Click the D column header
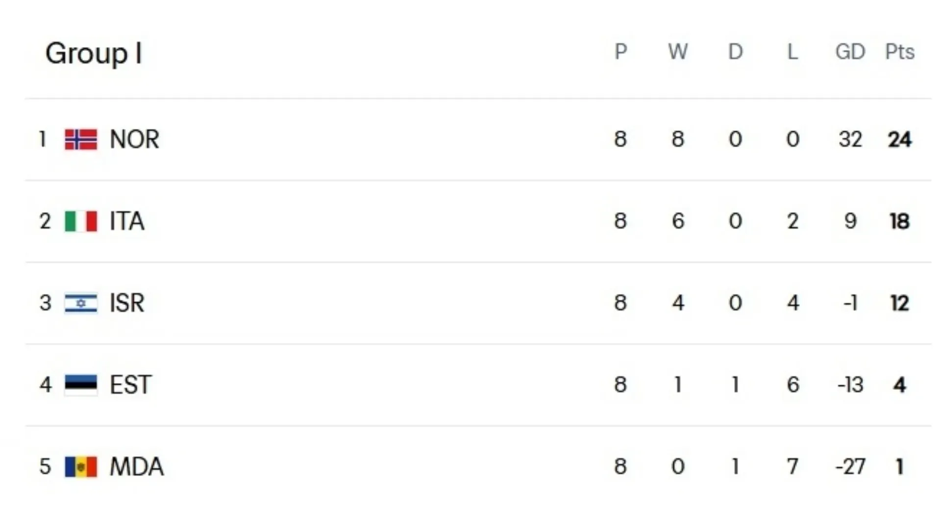941x529 pixels. tap(735, 52)
